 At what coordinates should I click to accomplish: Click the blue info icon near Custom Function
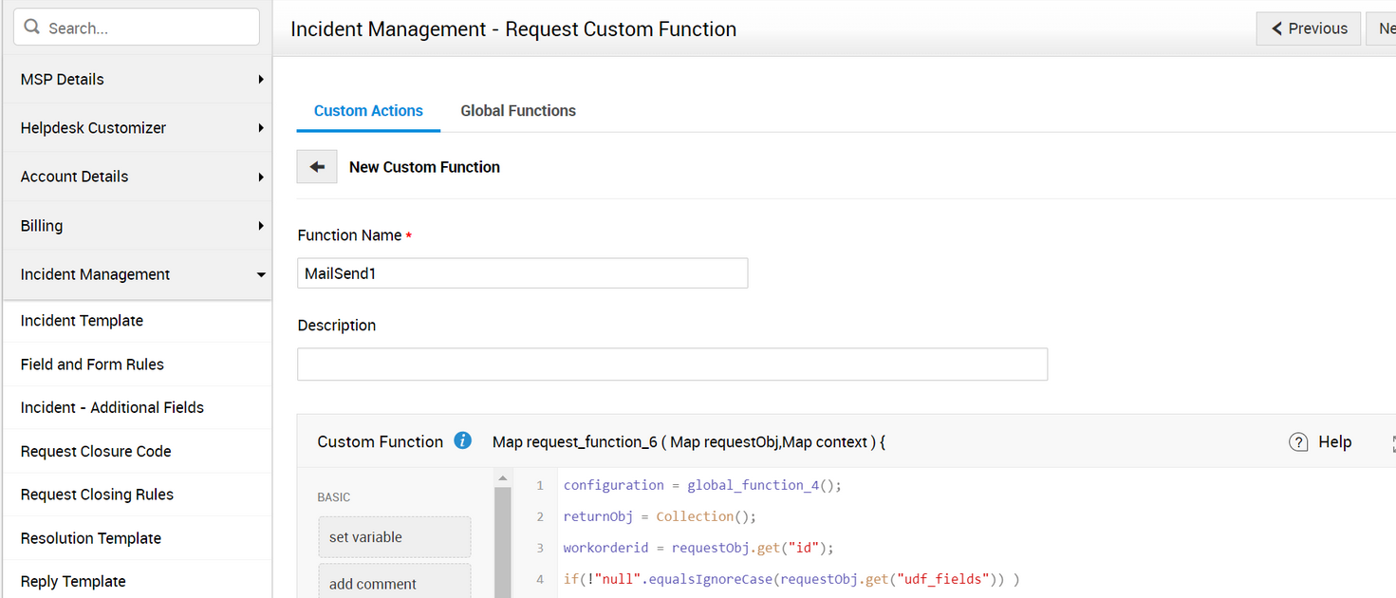tap(463, 440)
